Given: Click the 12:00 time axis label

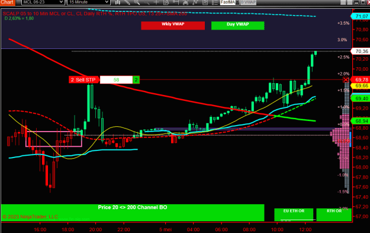Looking at the screenshot, I should (305, 229).
